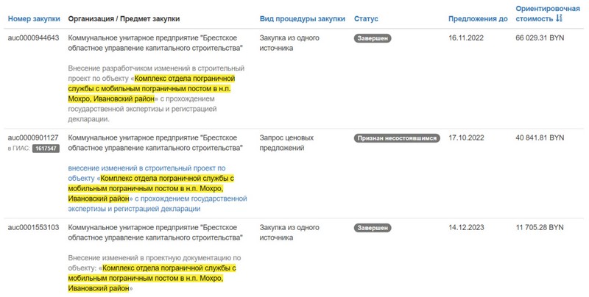
Task: Sort by Предложения до column header
Action: click(478, 18)
